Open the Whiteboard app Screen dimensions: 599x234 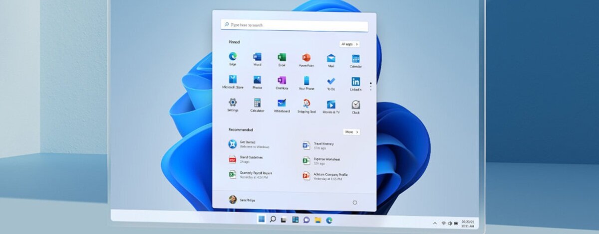coord(282,105)
